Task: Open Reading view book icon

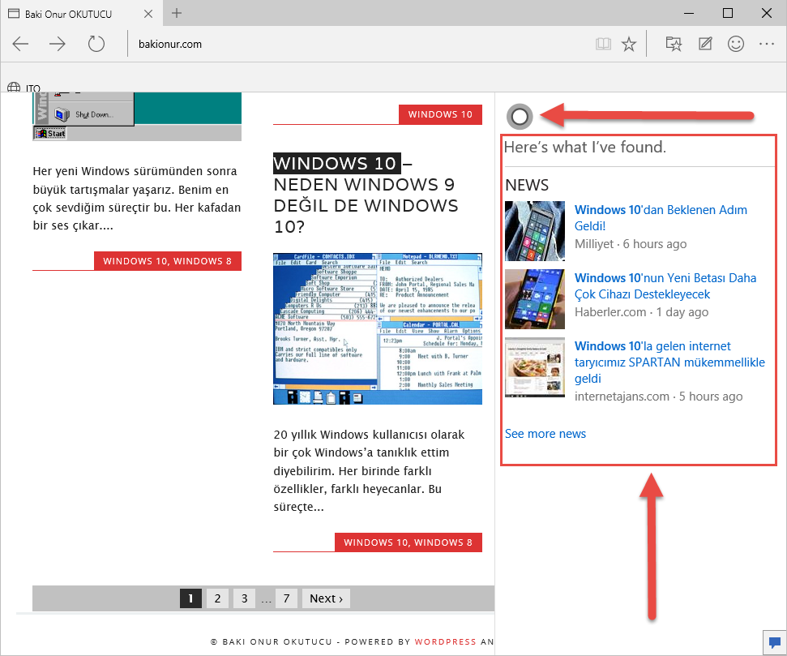Action: click(603, 45)
